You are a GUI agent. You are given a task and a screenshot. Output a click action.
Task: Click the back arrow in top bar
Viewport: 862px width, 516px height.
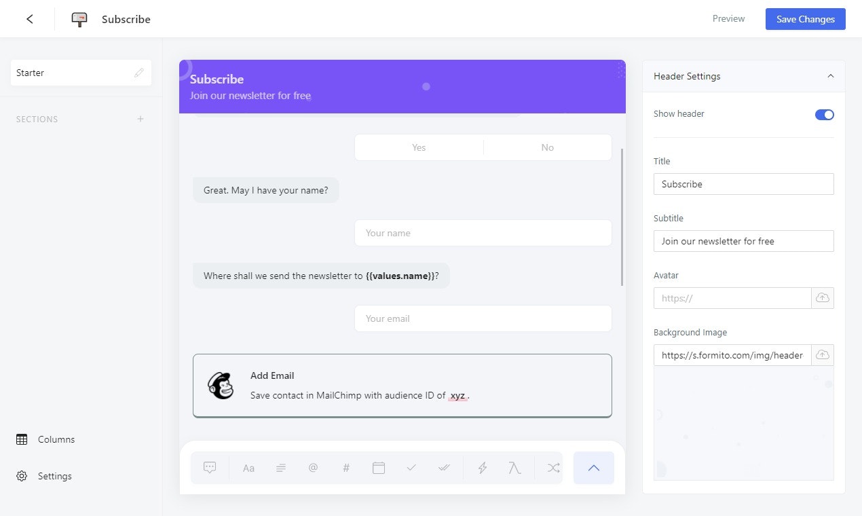(x=29, y=19)
